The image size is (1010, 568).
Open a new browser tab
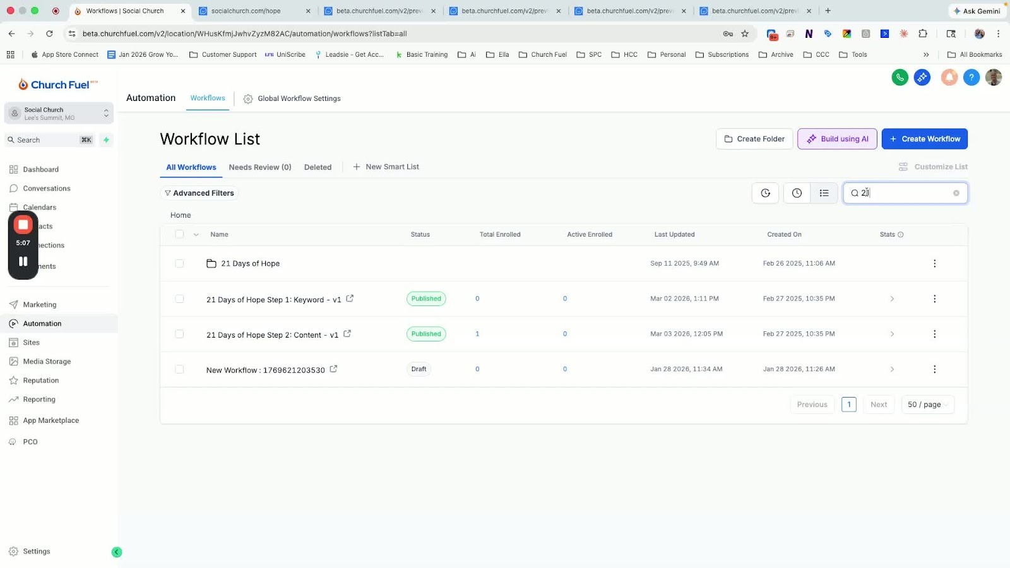828,11
